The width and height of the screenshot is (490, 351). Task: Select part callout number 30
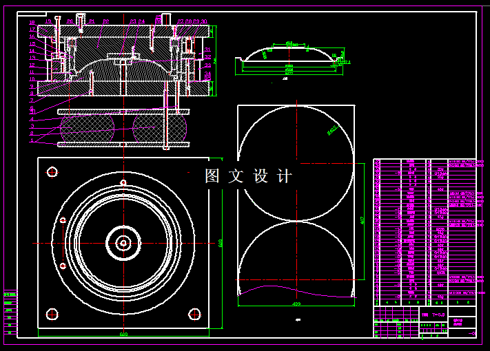click(x=204, y=21)
